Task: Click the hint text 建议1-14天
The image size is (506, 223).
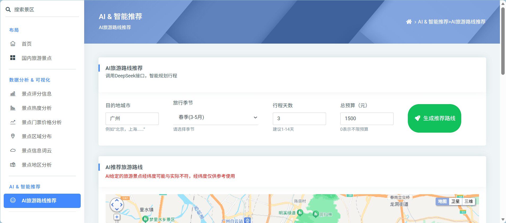Action: (x=283, y=129)
